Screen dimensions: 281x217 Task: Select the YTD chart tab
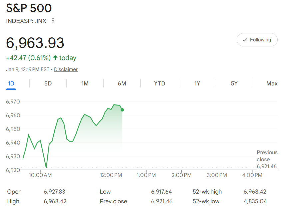160,83
